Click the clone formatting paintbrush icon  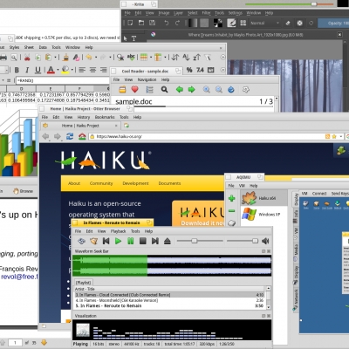coord(65,58)
